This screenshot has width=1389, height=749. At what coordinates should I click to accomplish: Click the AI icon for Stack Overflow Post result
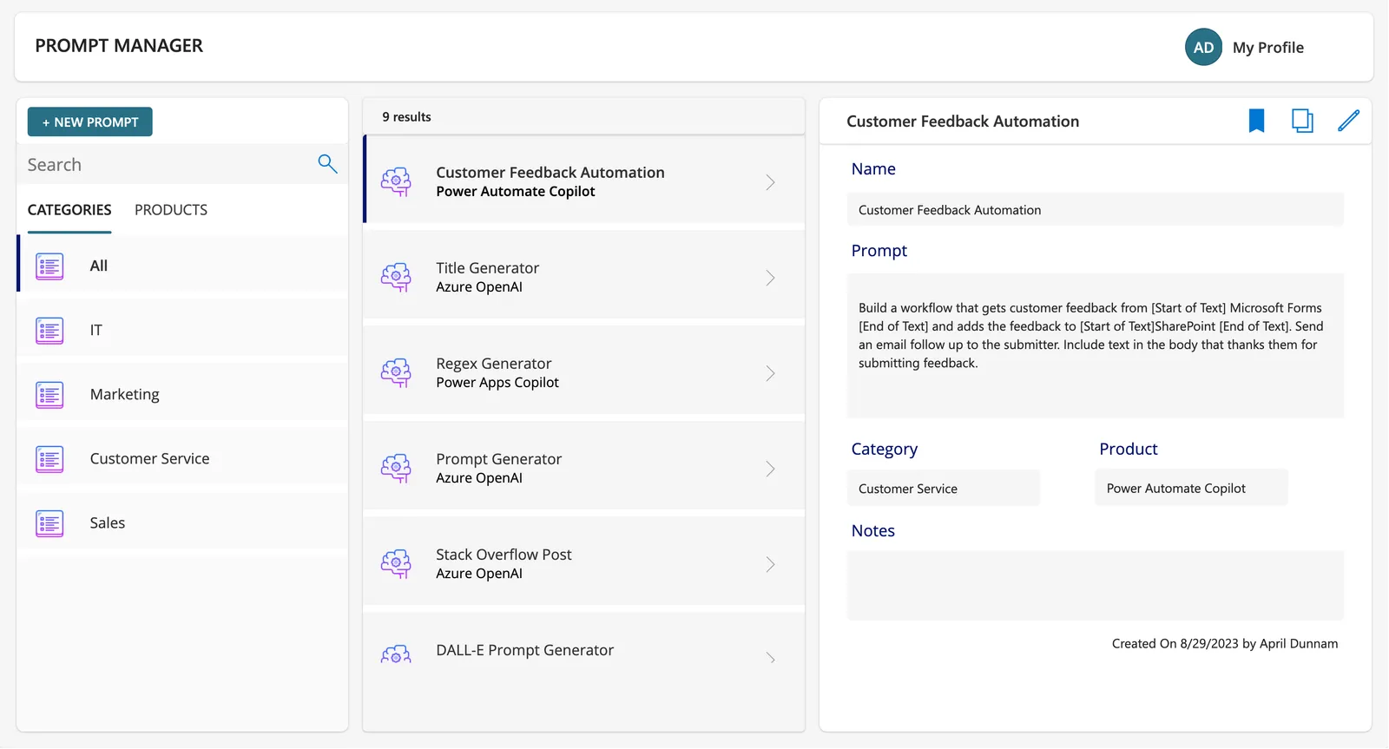point(396,563)
